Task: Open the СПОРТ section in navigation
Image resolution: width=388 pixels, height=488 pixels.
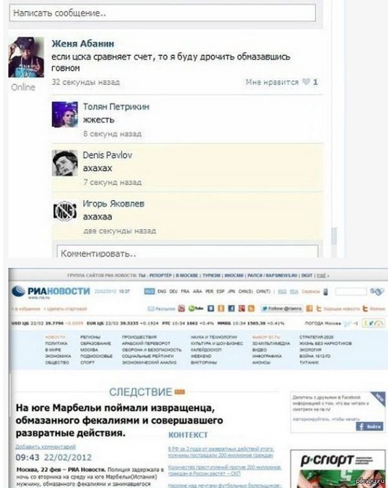Action: 87,362
